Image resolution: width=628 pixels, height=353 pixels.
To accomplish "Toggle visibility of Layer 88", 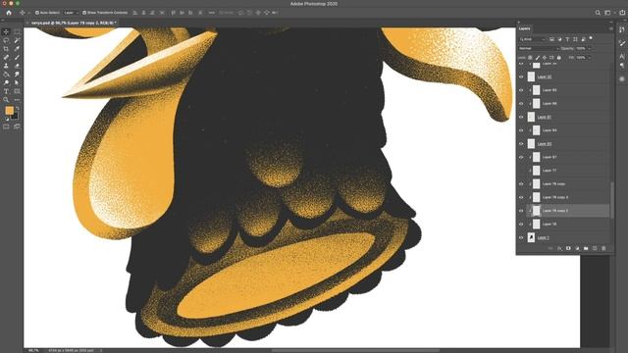I will [x=521, y=104].
